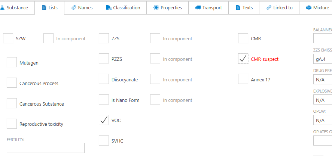The width and height of the screenshot is (332, 156).
Task: Uncheck the CMR-suspect checkbox
Action: [243, 59]
